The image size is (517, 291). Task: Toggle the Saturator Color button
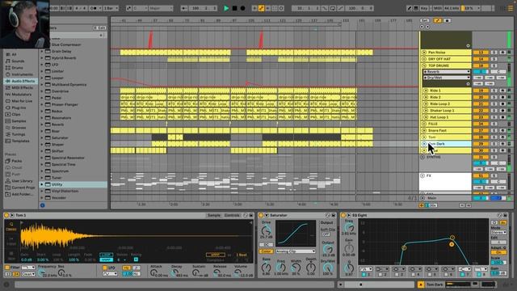click(266, 251)
